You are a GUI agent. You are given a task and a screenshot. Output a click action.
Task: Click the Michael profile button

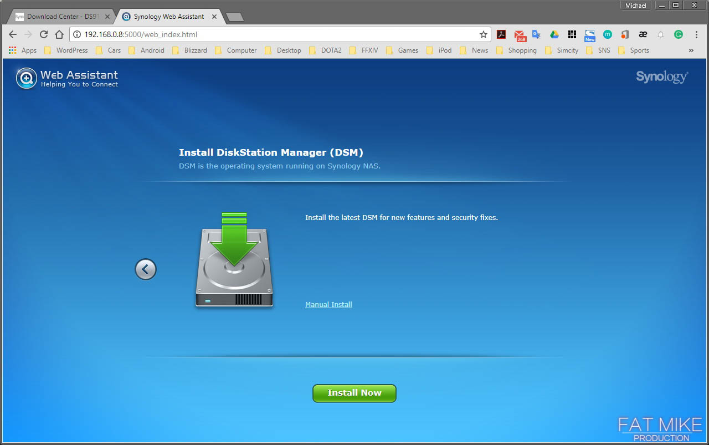tap(636, 6)
